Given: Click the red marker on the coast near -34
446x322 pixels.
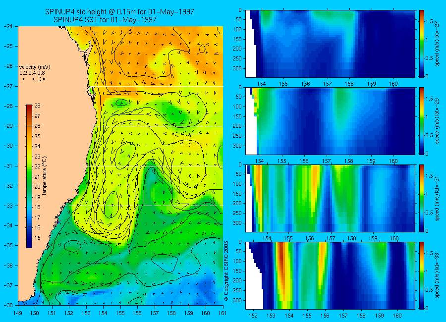Looking at the screenshot, I should 58,221.
